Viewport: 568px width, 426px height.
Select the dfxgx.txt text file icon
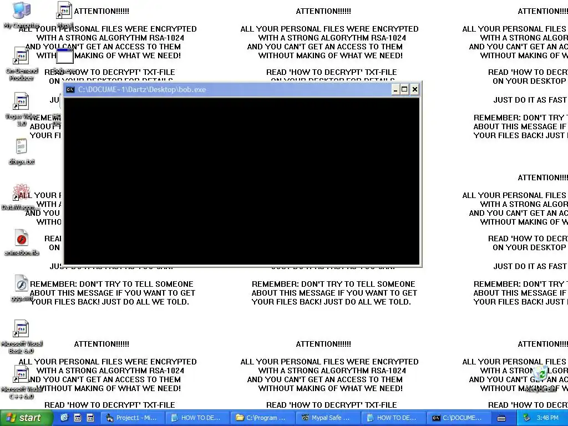(22, 151)
